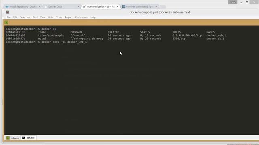Select the first ssh.exe console tab
Image resolution: width=259 pixels, height=145 pixels.
click(13, 138)
